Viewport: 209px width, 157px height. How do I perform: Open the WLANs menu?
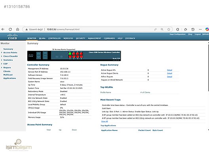42,38
